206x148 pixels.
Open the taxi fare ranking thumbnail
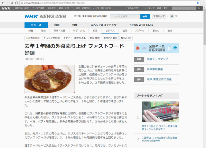tap(160, 112)
